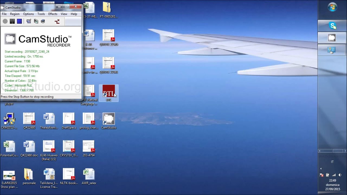Select the SWF record mode toolbar icon
The width and height of the screenshot is (347, 195).
(x=43, y=21)
